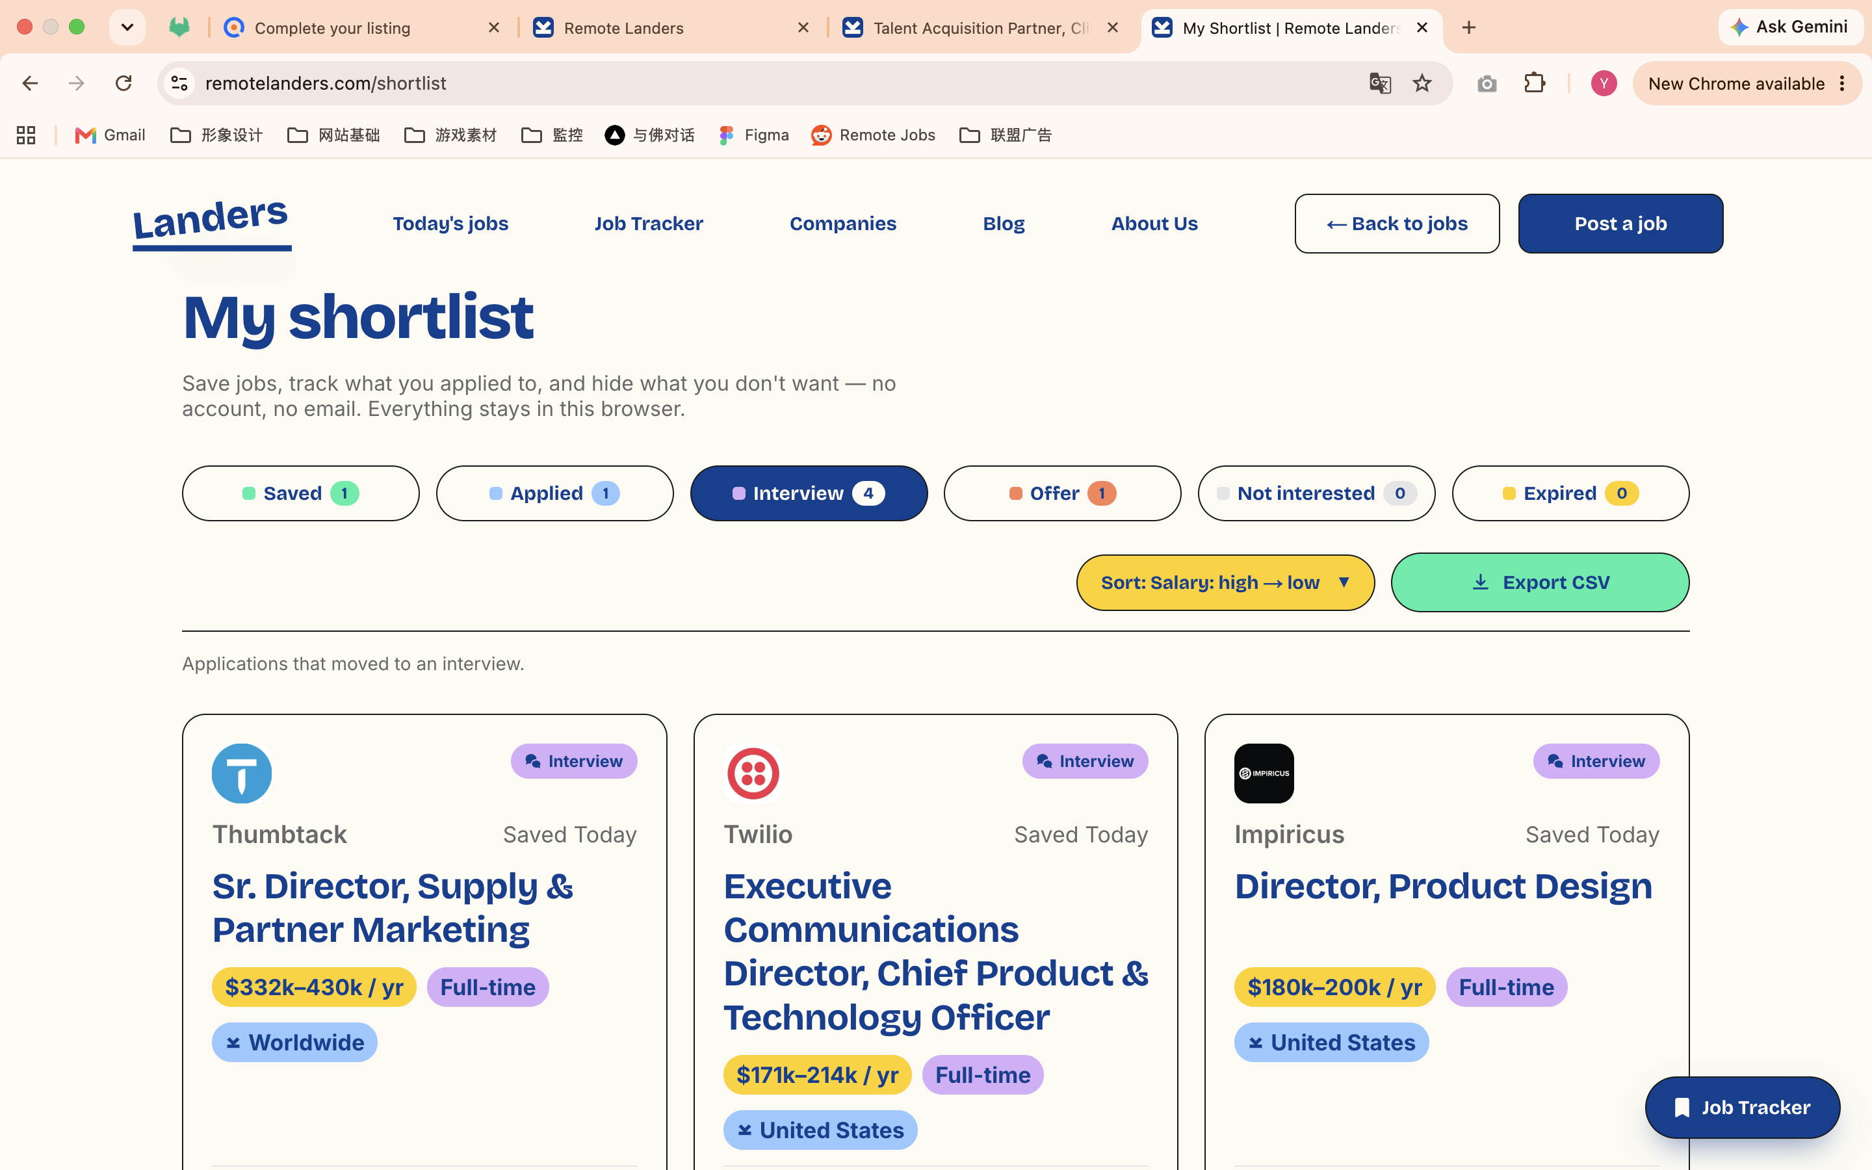Screen dimensions: 1872x1170
Task: Click the Post a job button
Action: (1620, 224)
